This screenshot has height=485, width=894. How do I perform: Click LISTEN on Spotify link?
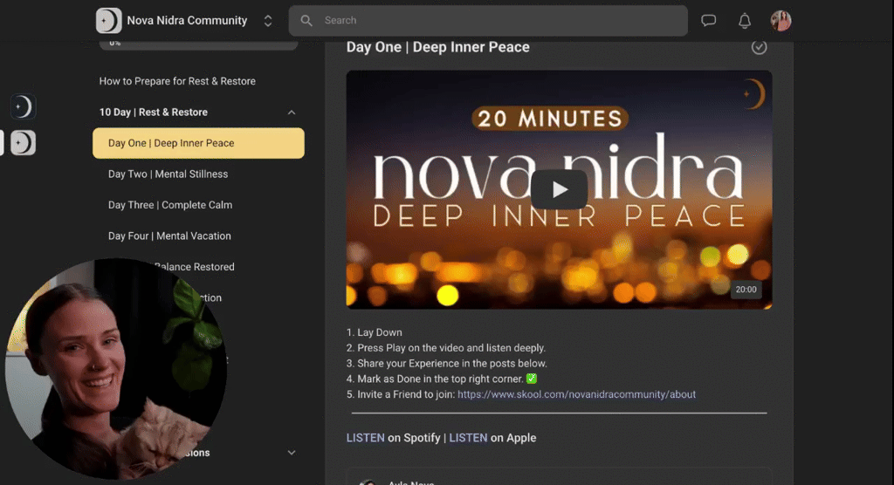[x=366, y=438]
